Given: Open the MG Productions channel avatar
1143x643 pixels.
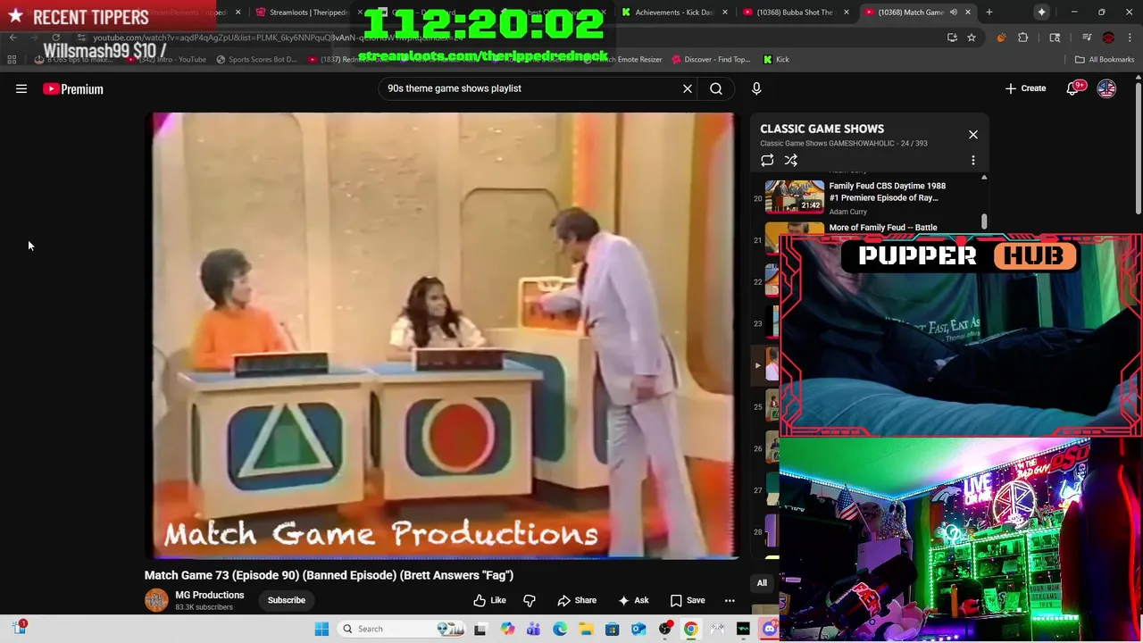Looking at the screenshot, I should (156, 600).
